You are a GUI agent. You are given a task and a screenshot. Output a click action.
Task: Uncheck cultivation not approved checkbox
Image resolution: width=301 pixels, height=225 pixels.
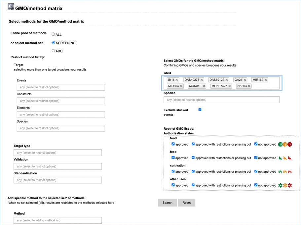(256, 171)
